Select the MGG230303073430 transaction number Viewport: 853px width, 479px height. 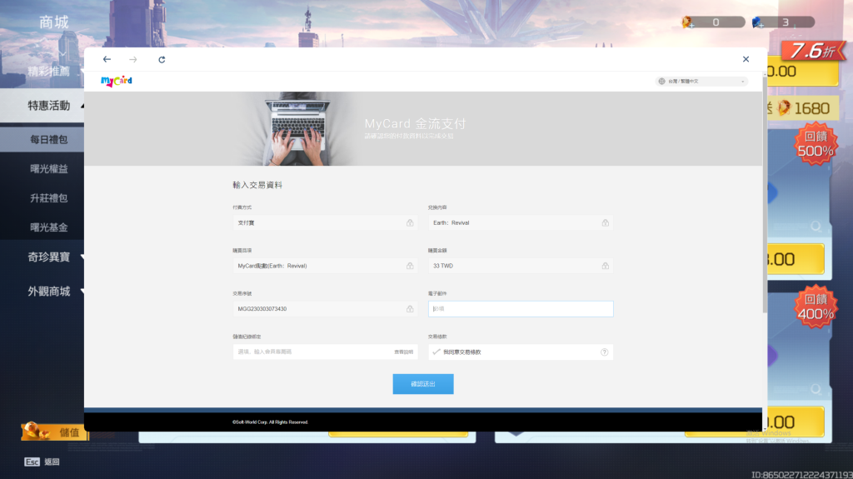[x=262, y=308]
